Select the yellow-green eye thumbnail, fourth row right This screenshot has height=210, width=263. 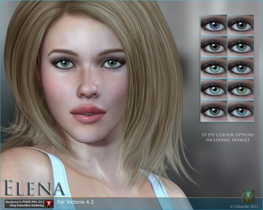[240, 90]
